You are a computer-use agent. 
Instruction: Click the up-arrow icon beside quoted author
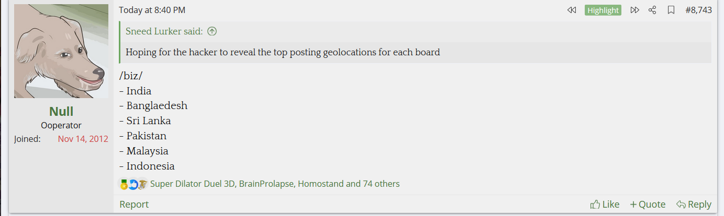212,32
